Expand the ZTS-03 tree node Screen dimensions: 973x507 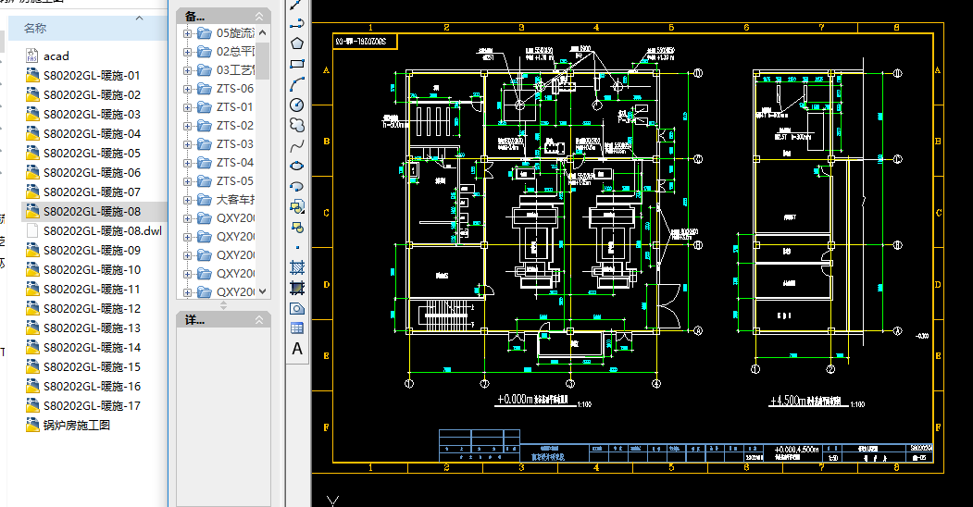187,144
